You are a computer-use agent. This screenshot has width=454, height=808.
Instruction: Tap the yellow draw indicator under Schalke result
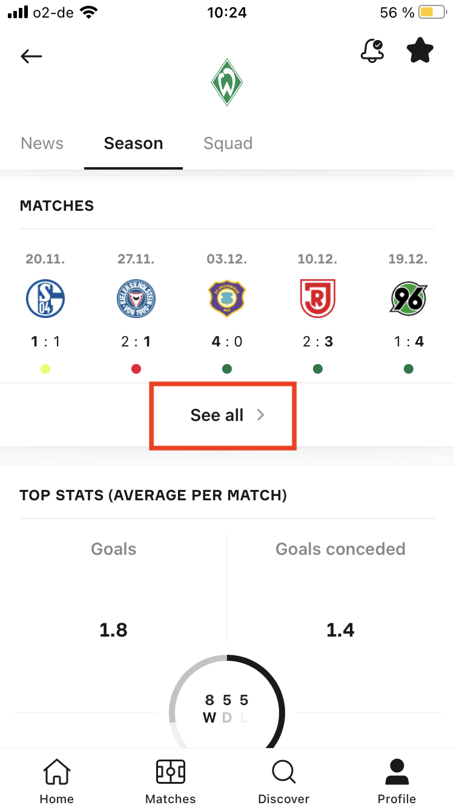[45, 369]
